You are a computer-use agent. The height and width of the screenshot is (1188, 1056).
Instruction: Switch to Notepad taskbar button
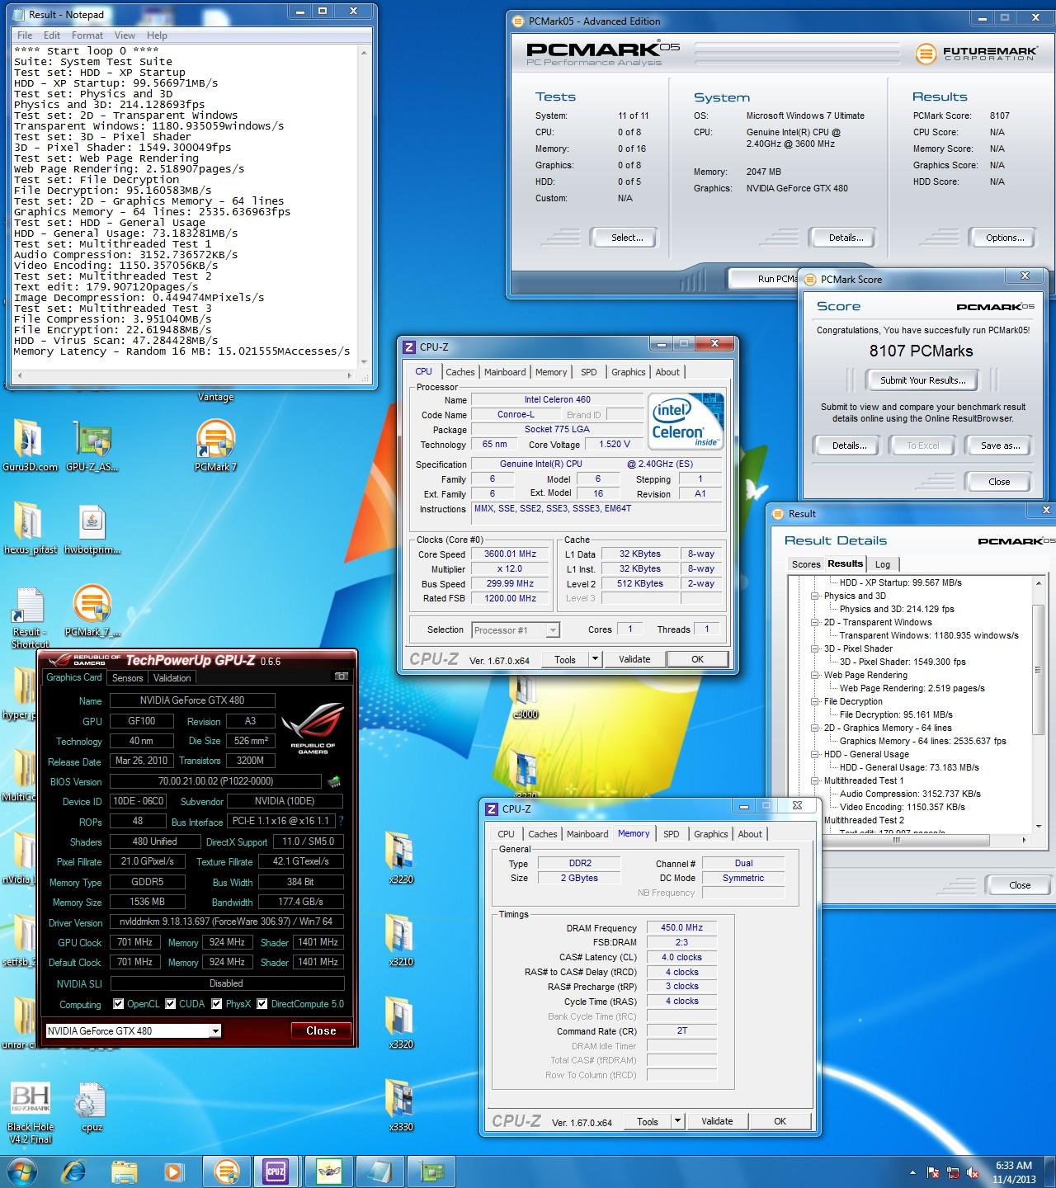point(379,1171)
